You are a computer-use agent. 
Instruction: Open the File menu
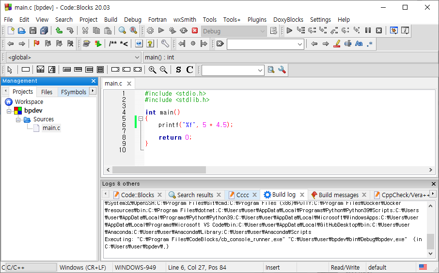(x=8, y=19)
